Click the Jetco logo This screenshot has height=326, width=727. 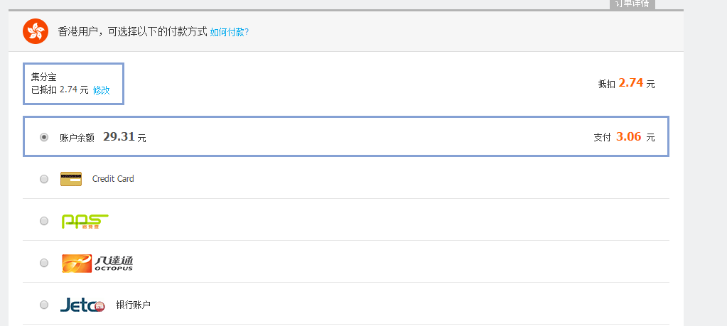click(x=82, y=305)
